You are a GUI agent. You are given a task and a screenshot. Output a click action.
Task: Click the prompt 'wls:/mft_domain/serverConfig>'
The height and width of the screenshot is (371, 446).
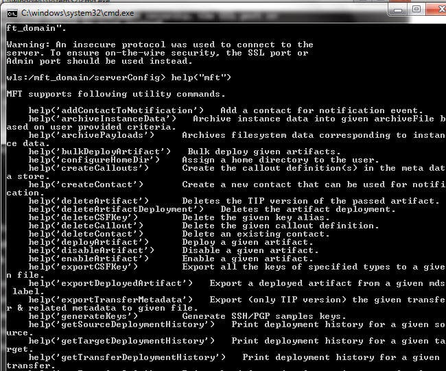[86, 77]
